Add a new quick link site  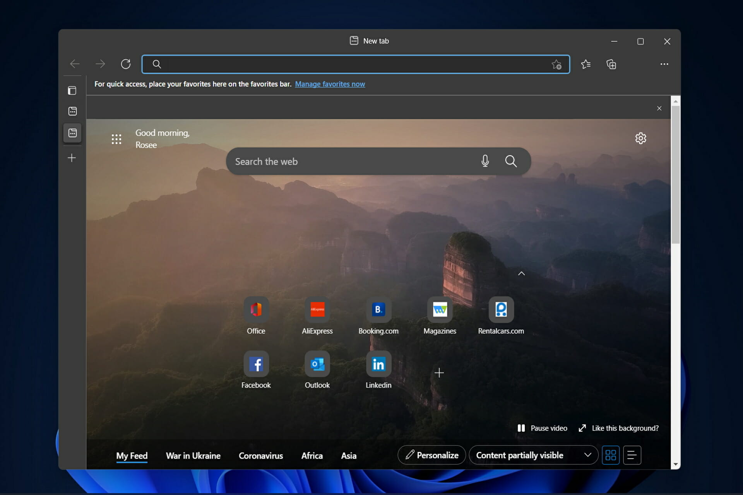[439, 373]
